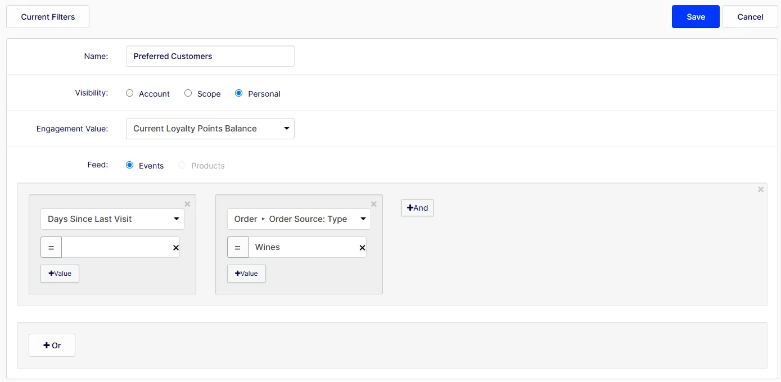The image size is (781, 382).
Task: Edit the Name field Preferred Customers
Action: [210, 56]
